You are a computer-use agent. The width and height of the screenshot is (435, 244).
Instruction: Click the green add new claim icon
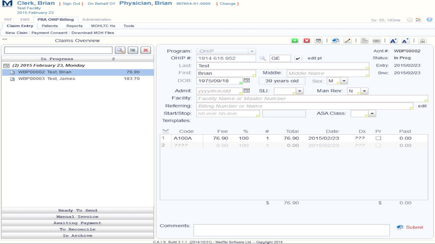point(295,41)
